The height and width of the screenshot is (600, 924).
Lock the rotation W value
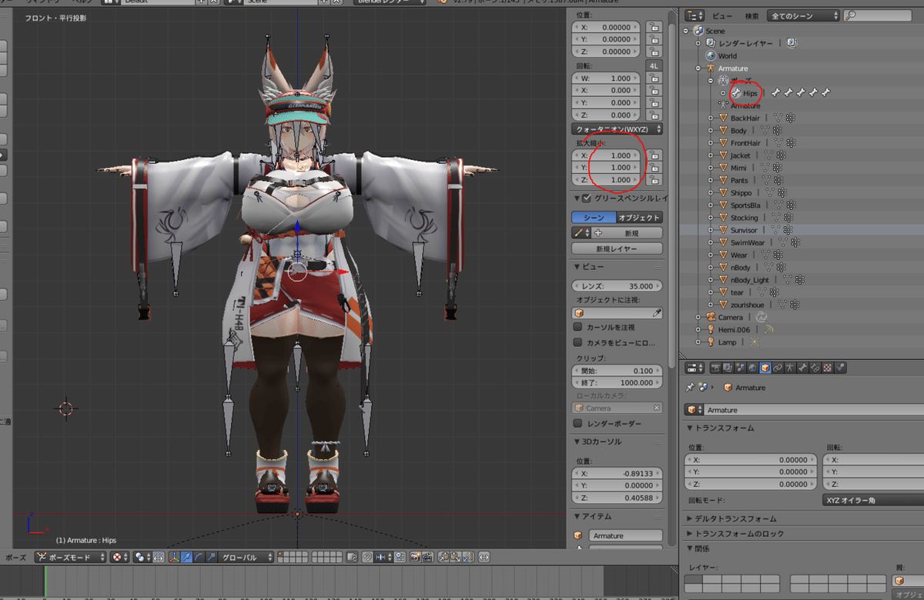654,78
